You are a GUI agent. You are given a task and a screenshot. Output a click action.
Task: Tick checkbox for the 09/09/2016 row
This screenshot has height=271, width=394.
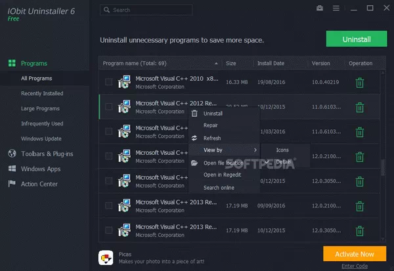[109, 205]
